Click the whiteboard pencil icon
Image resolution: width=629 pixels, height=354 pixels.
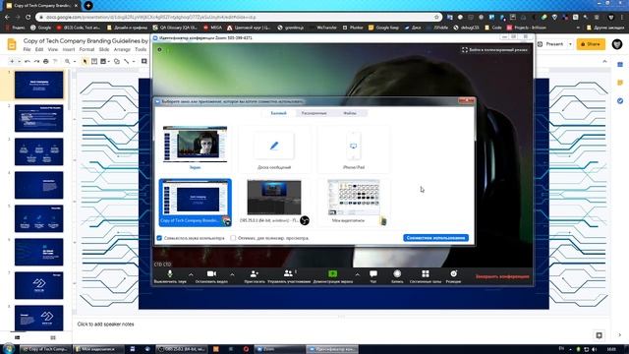point(274,146)
